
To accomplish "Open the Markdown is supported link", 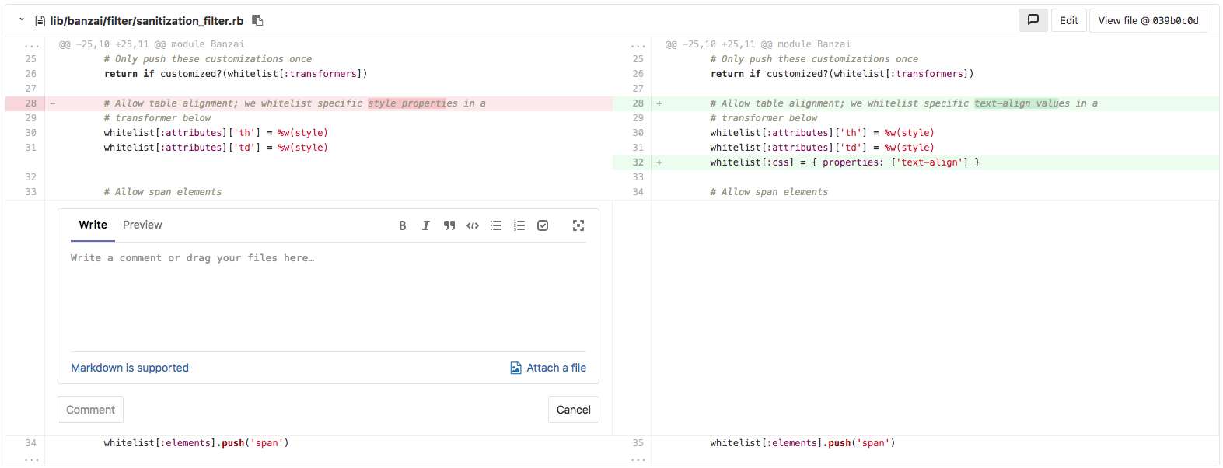I will [130, 368].
